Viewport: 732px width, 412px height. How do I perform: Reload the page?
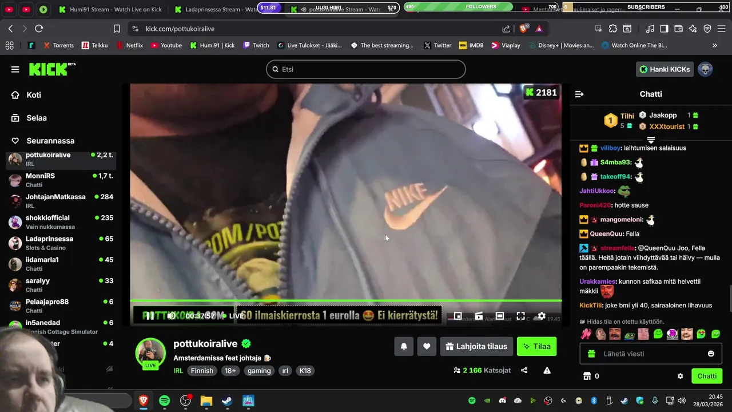click(x=39, y=29)
